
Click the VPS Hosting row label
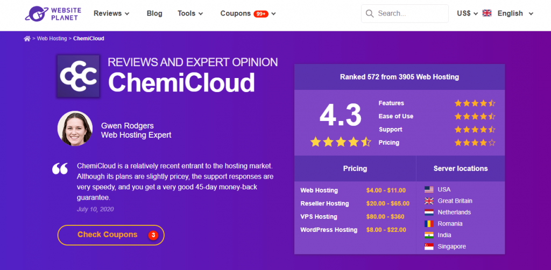[x=319, y=217]
